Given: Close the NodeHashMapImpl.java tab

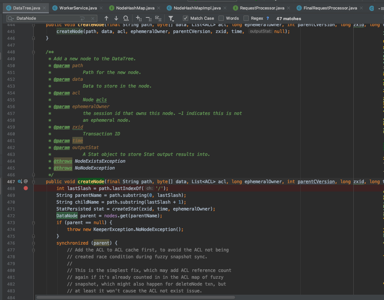Looking at the screenshot, I should [225, 8].
